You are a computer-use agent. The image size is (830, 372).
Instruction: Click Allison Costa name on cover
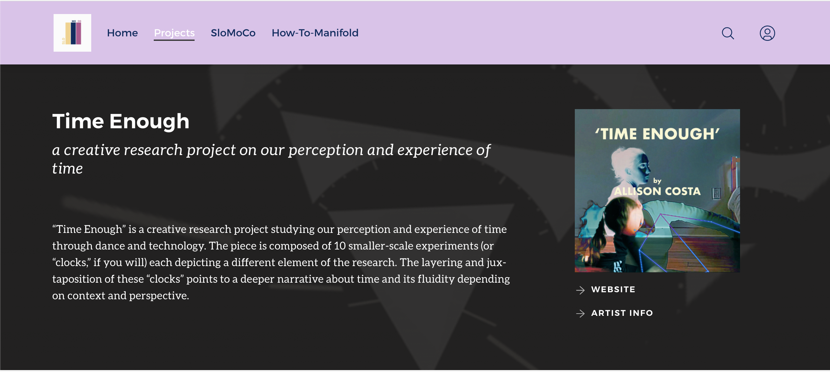(x=657, y=191)
